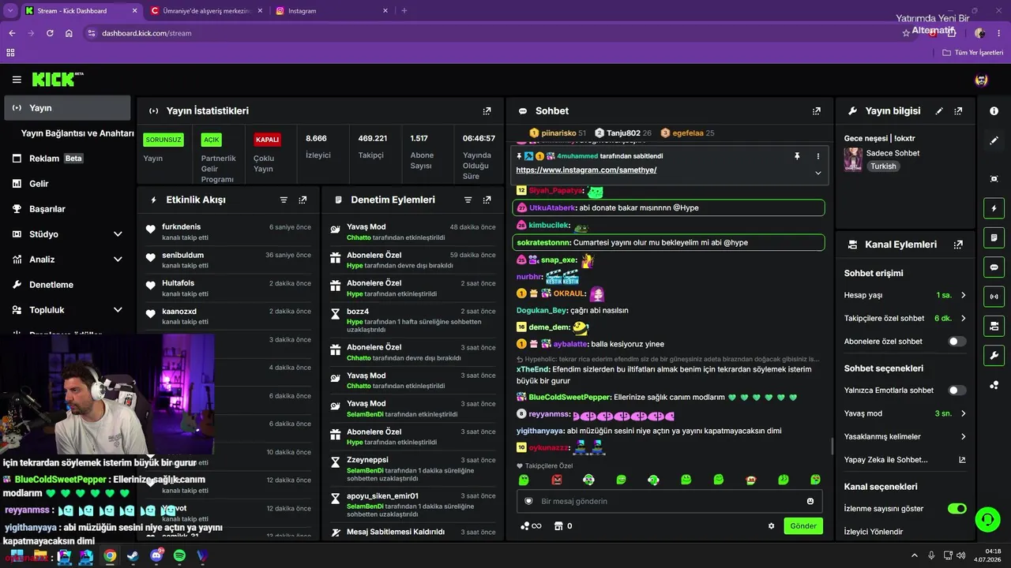Unpin the pinned chat message

pyautogui.click(x=797, y=156)
